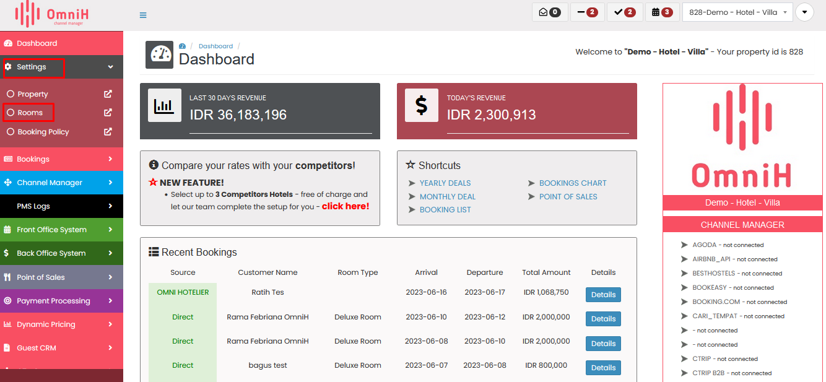Click the Point of Sales cutlery icon

(x=7, y=277)
